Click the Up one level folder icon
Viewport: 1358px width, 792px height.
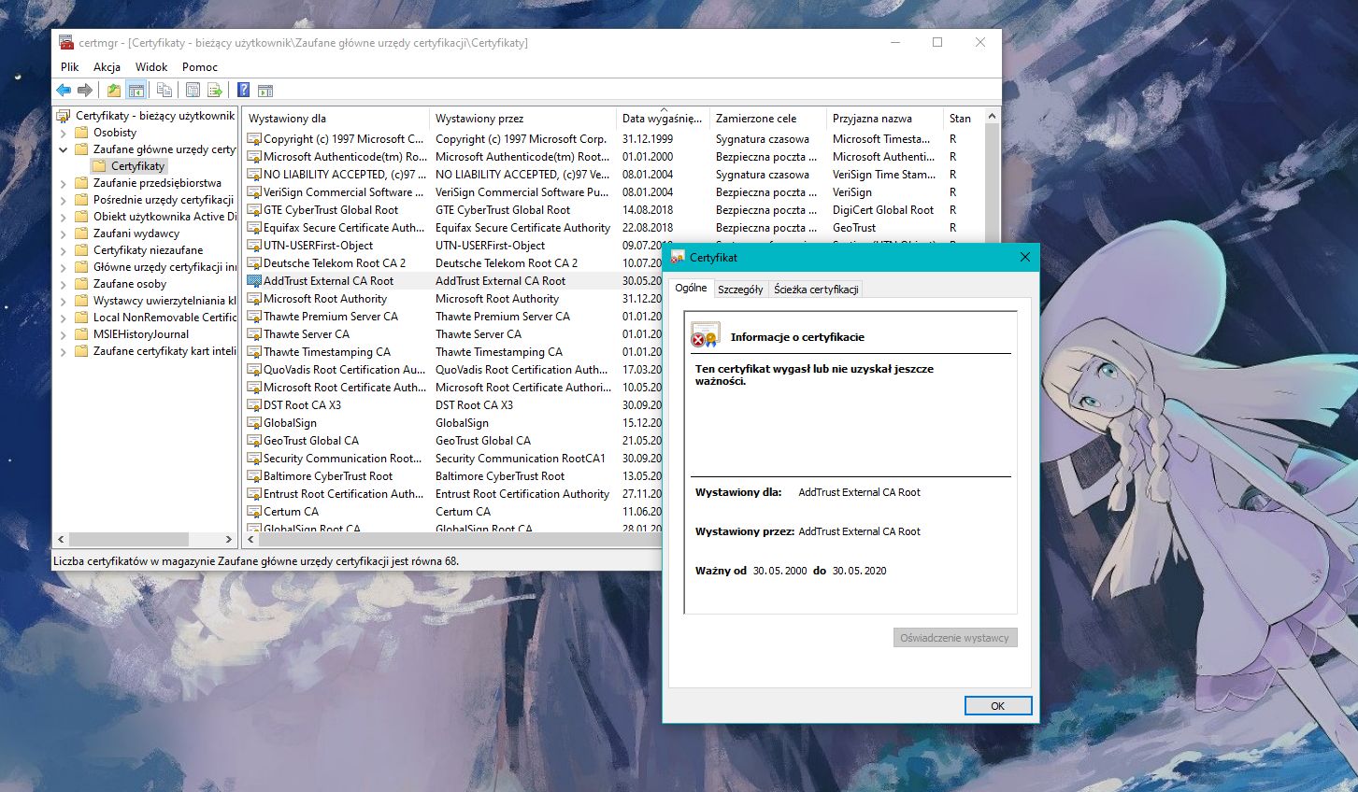[113, 91]
